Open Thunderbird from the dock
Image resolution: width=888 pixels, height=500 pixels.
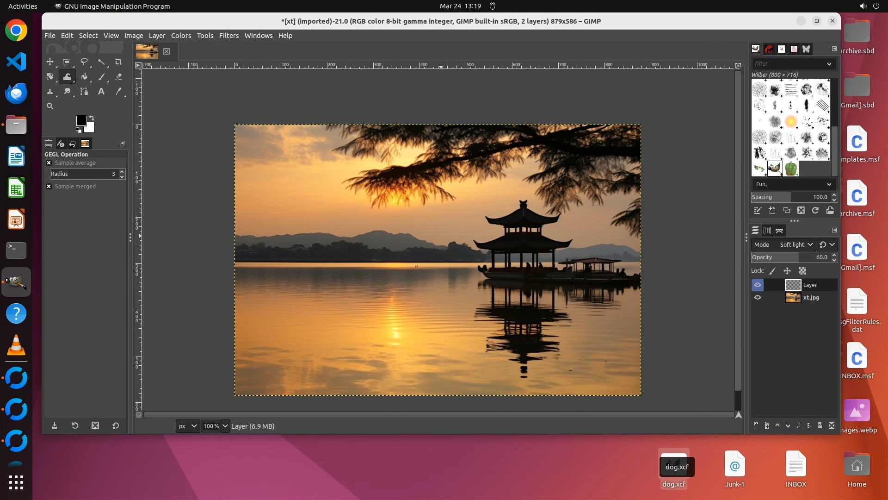[x=16, y=93]
